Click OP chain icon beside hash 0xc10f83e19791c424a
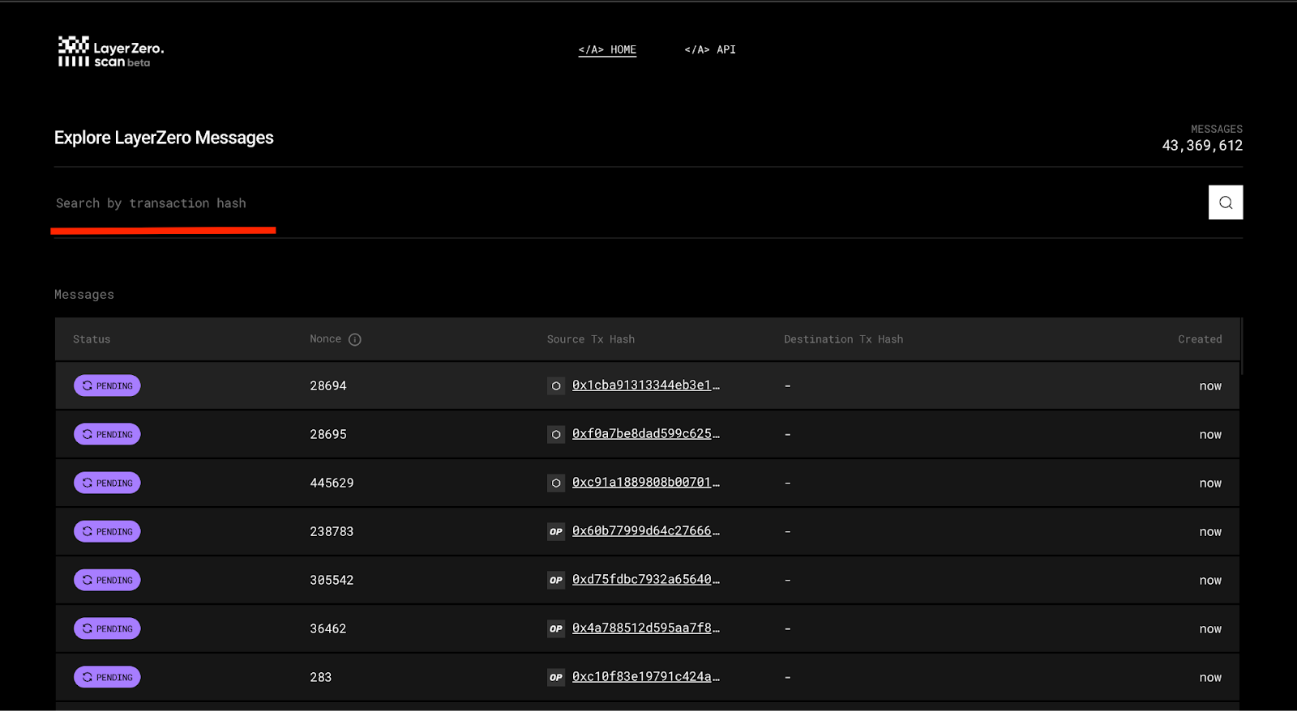The image size is (1297, 711). pos(556,677)
